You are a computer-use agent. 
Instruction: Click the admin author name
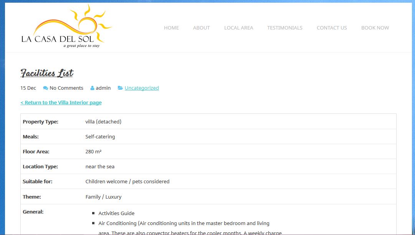coord(103,88)
